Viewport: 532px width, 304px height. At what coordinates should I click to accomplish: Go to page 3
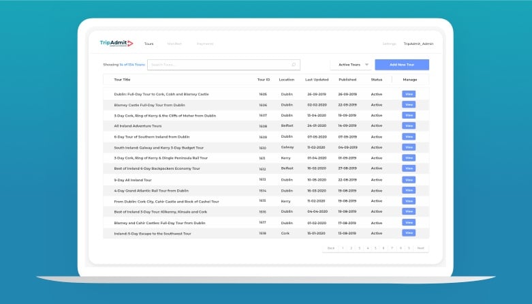359,248
